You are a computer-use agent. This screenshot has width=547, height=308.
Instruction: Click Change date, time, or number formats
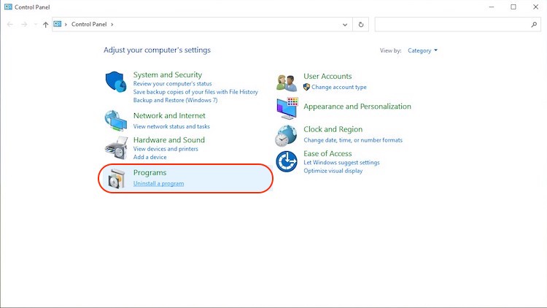[x=353, y=140]
